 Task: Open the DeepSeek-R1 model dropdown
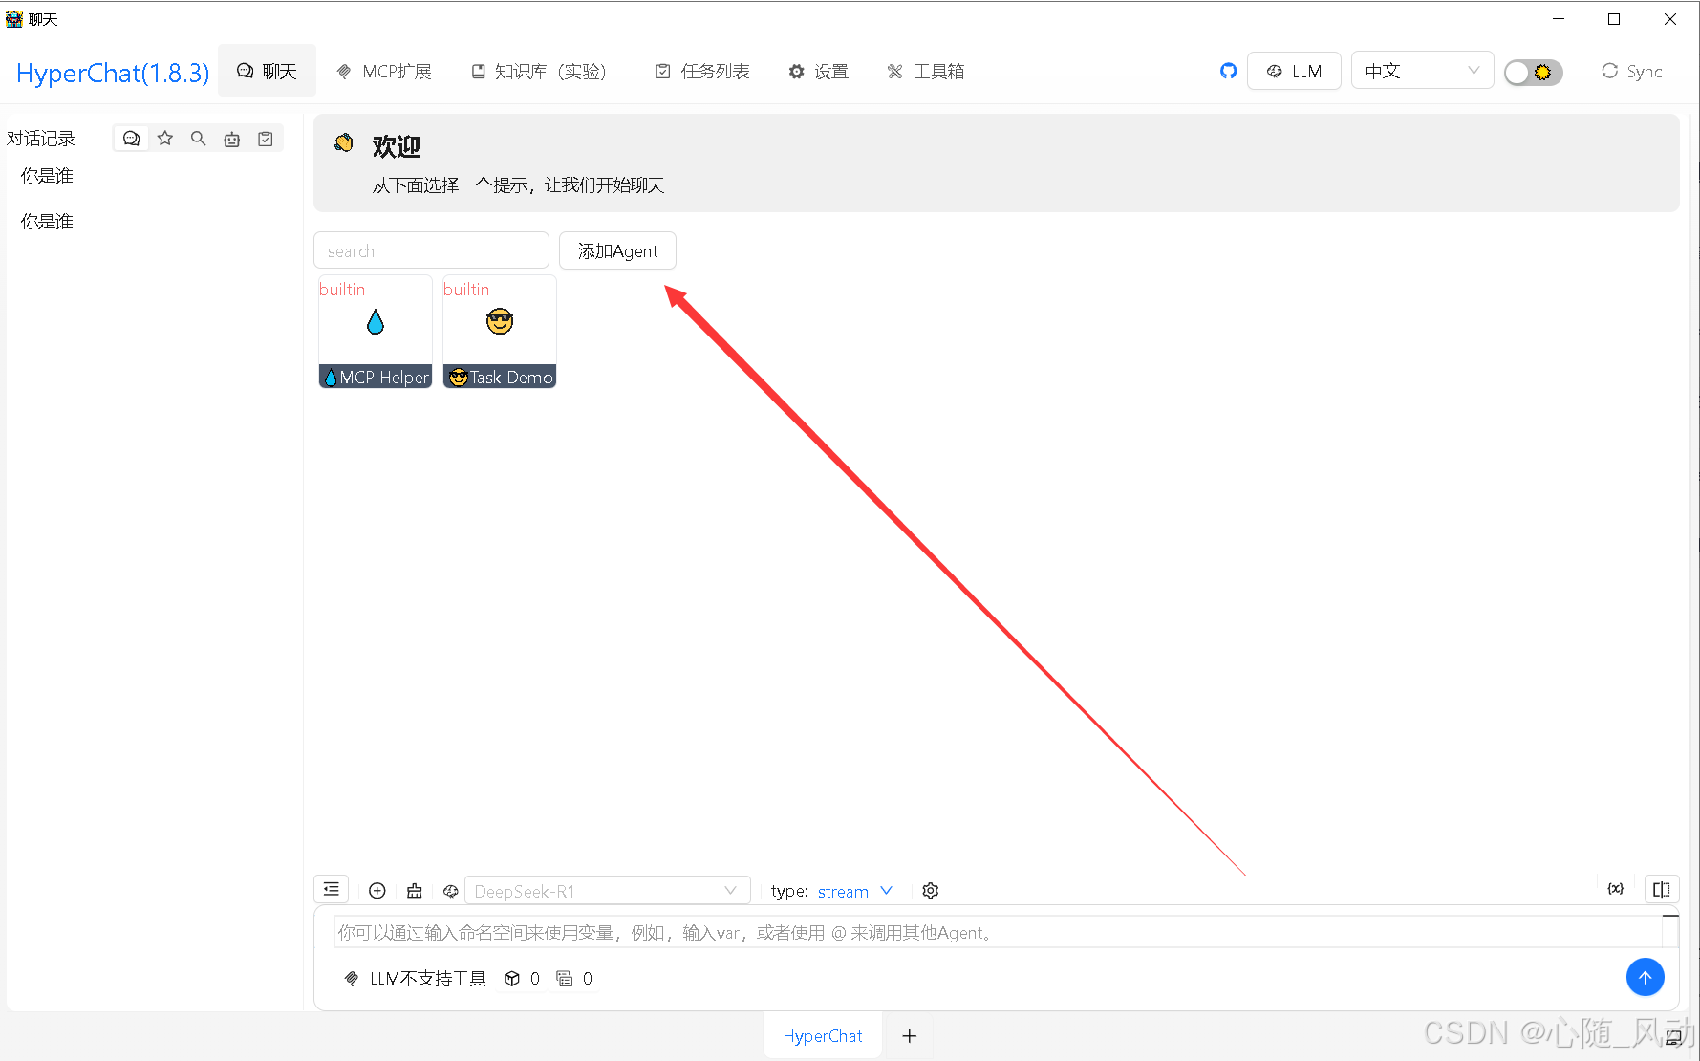pyautogui.click(x=608, y=891)
